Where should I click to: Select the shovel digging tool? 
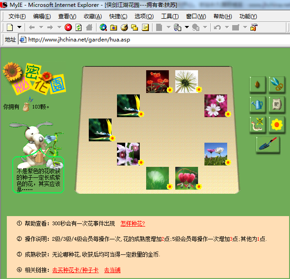point(268,145)
